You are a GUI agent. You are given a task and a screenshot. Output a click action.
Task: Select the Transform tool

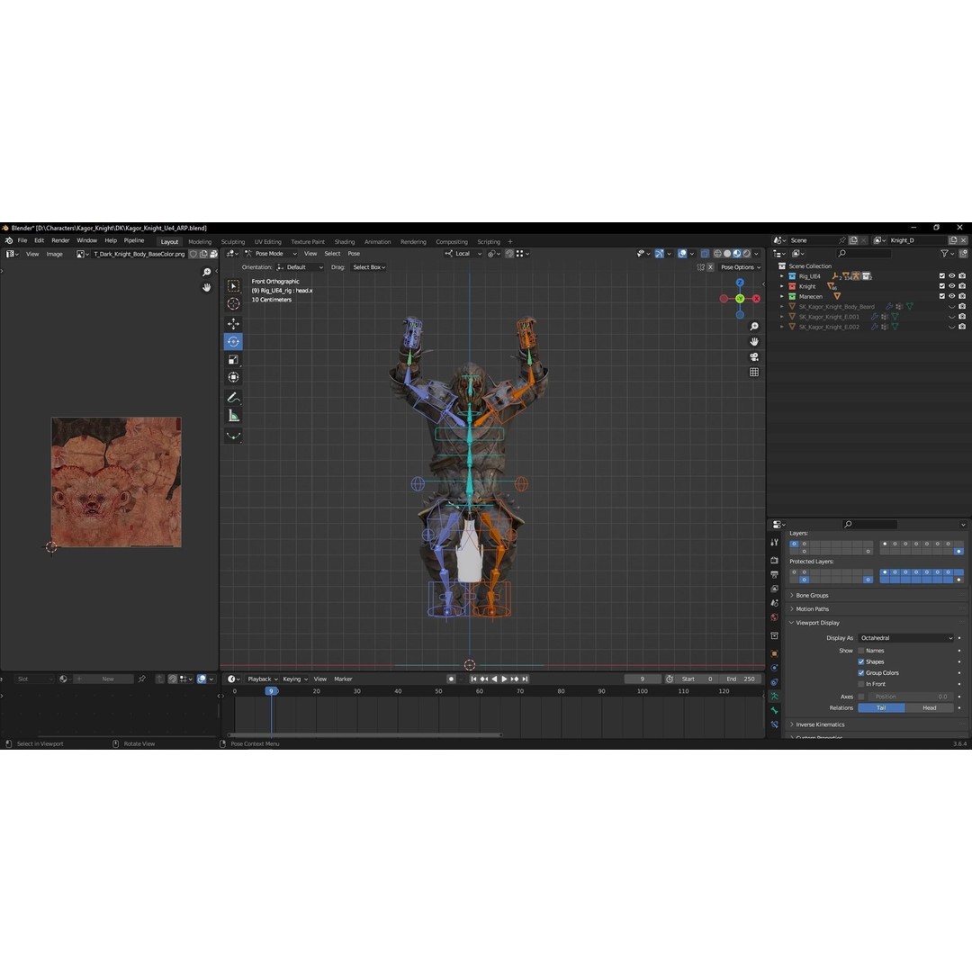click(233, 377)
